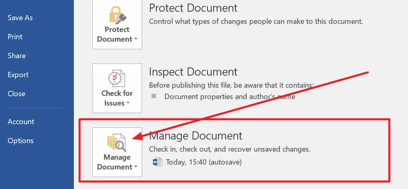Open Save As in the sidebar
Image resolution: width=408 pixels, height=189 pixels.
pos(20,18)
